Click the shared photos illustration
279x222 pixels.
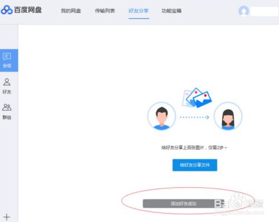pyautogui.click(x=197, y=98)
